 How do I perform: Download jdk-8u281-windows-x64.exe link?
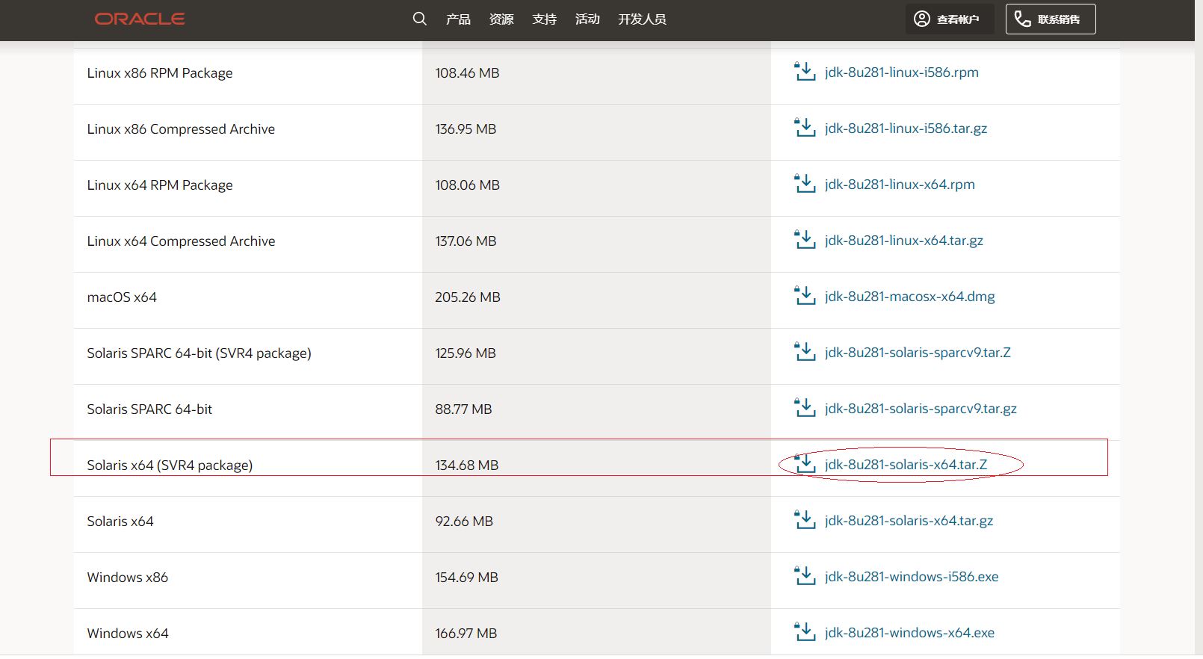coord(909,633)
